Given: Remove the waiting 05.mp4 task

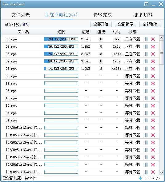Looking at the screenshot, I should pyautogui.click(x=153, y=91).
